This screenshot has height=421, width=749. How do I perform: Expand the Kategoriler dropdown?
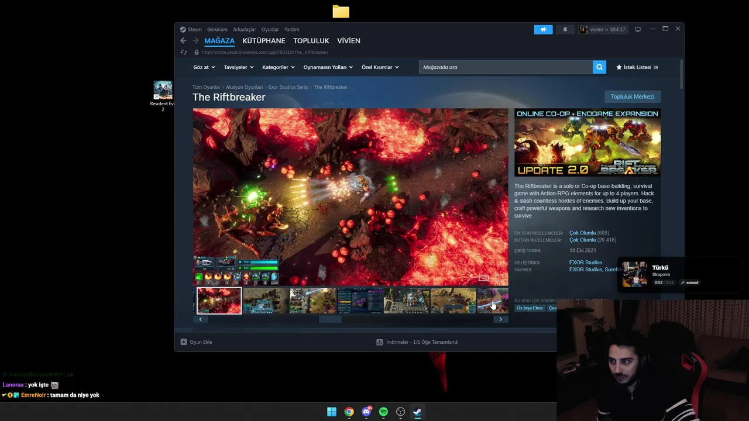[278, 67]
